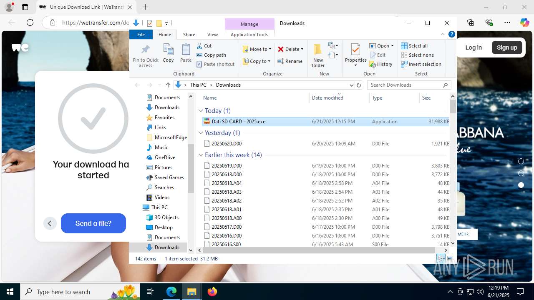Click Send a file? button
534x300 pixels.
pyautogui.click(x=93, y=223)
